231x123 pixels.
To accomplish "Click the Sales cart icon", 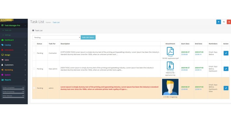I will [x=2, y=60].
